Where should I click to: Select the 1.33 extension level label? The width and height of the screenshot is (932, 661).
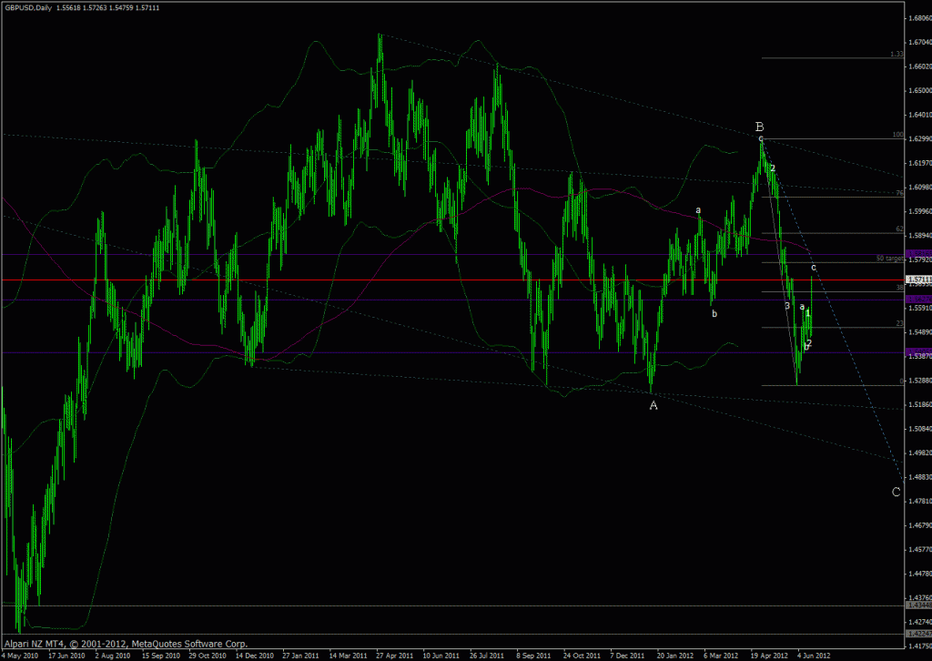(896, 55)
